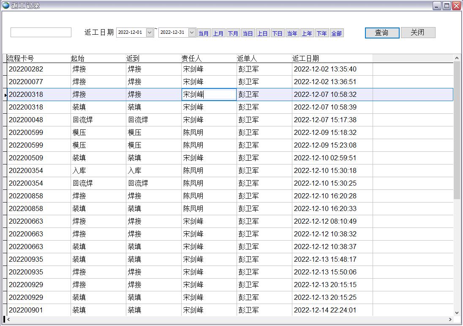Click the vertical scrollbar down arrow
Viewport: 463px width, 326px height.
457,312
